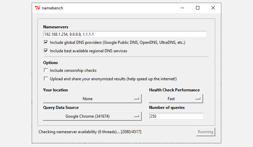This screenshot has width=253, height=147.
Task: Maximize the namebench window
Action: 198,8
